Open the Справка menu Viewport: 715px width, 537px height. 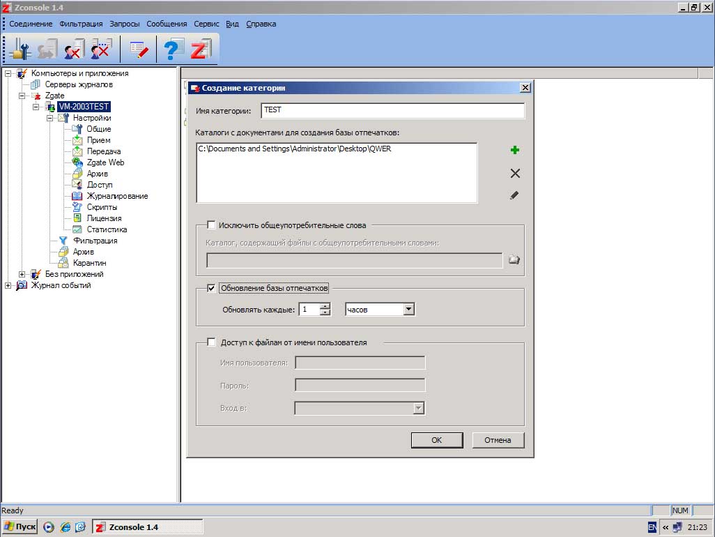(x=261, y=24)
